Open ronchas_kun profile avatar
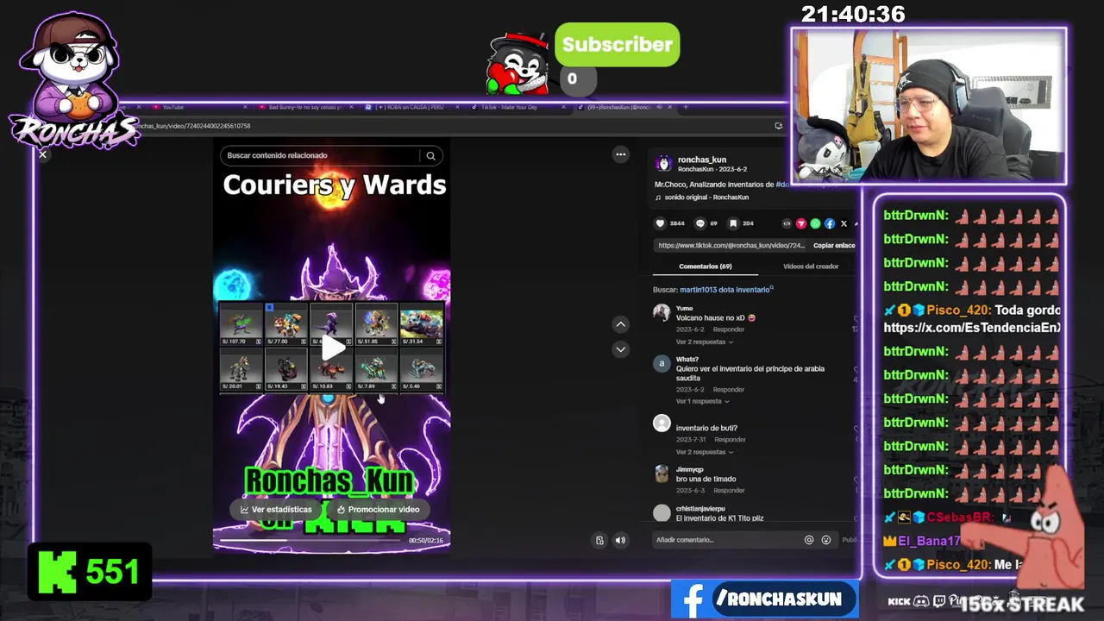Image resolution: width=1104 pixels, height=621 pixels. tap(662, 163)
